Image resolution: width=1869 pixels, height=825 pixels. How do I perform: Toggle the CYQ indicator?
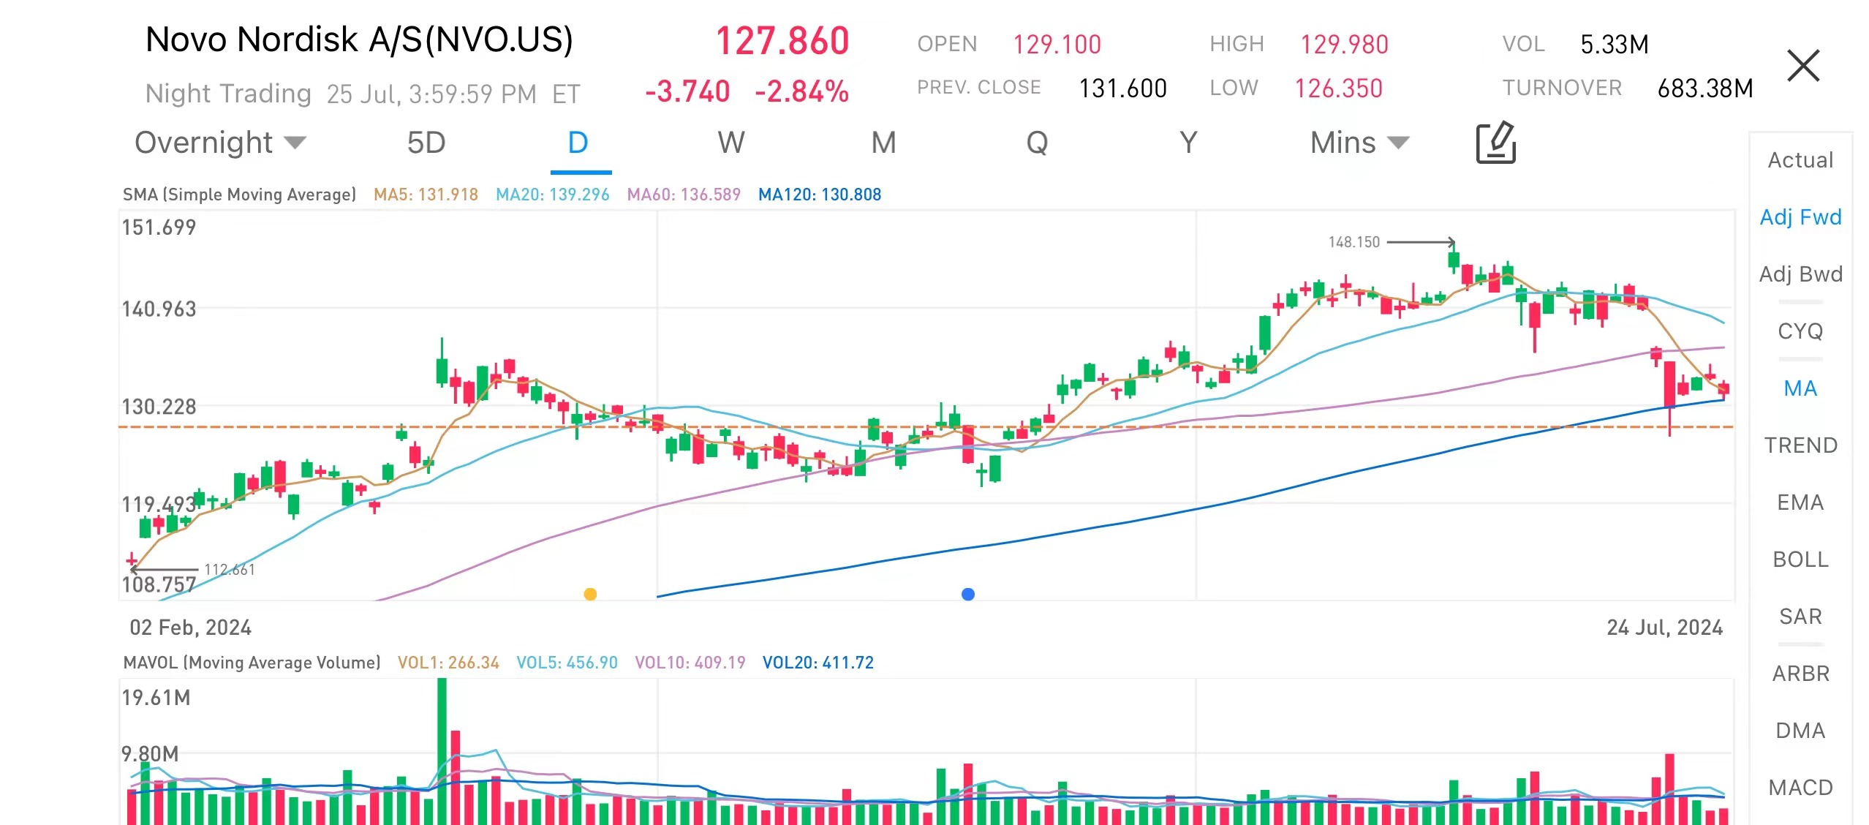pyautogui.click(x=1800, y=331)
